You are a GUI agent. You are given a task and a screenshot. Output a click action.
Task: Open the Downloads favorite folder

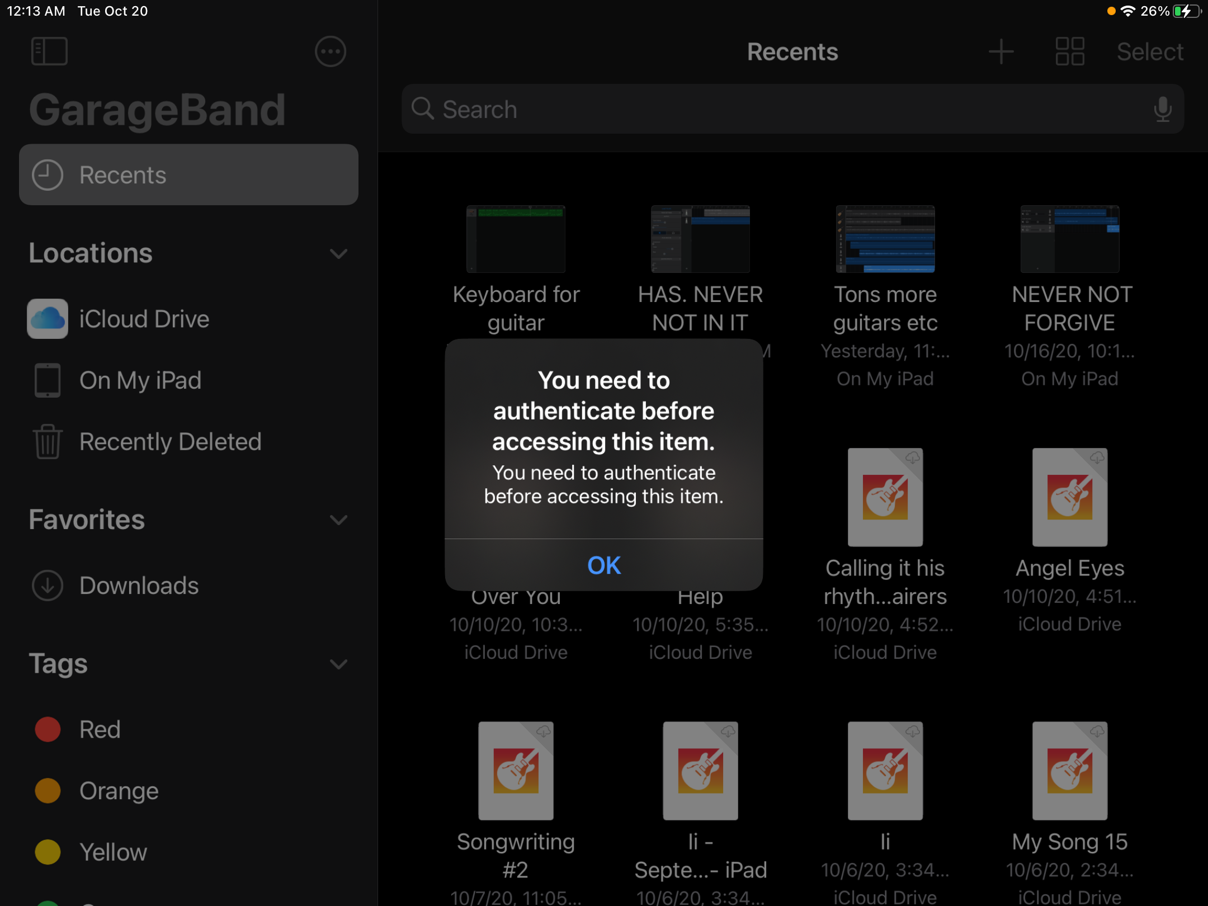pyautogui.click(x=139, y=586)
